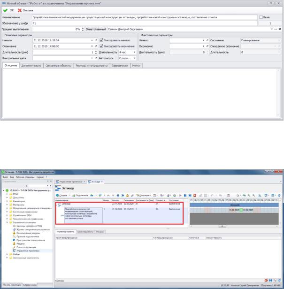Expand the Документы folder in the tree
Screen dimensions: 284x289
coord(7,198)
